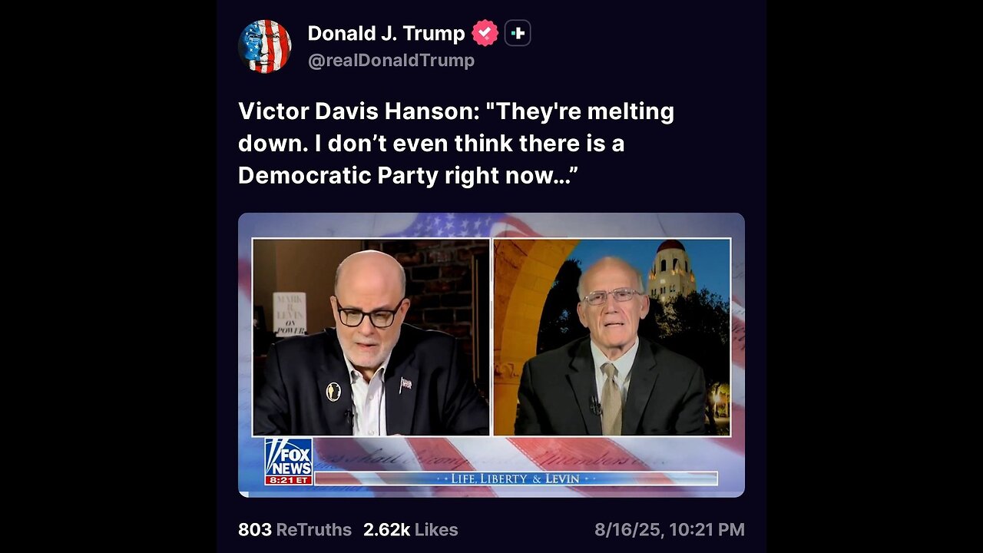
Task: Click the Fox News logo in the video
Action: 289,457
